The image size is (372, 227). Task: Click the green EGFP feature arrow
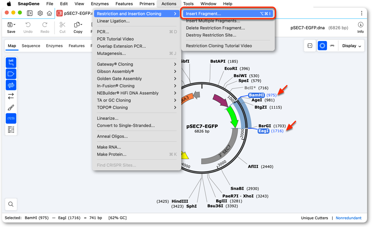coord(233,118)
